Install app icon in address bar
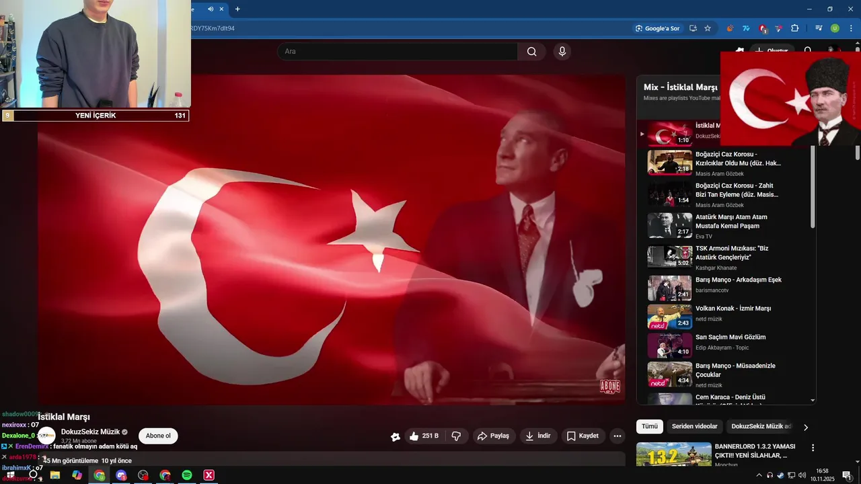861x484 pixels. pyautogui.click(x=693, y=28)
